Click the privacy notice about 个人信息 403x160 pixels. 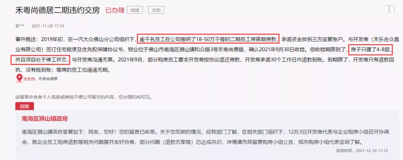pyautogui.click(x=84, y=97)
